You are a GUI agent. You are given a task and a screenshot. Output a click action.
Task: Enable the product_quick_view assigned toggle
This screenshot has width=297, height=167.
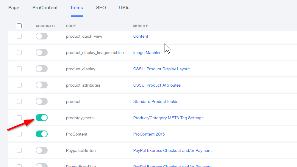click(42, 36)
